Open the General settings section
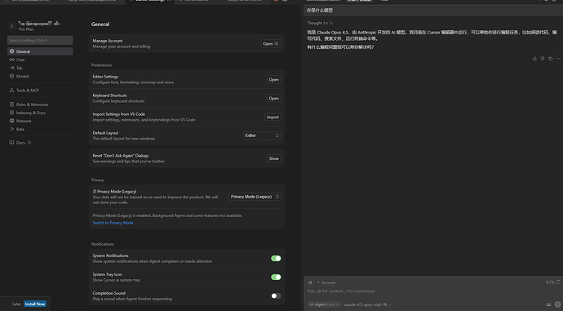This screenshot has width=563, height=311. pos(40,51)
